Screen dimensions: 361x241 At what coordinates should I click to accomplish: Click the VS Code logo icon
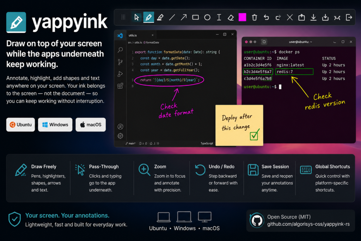coord(120,36)
